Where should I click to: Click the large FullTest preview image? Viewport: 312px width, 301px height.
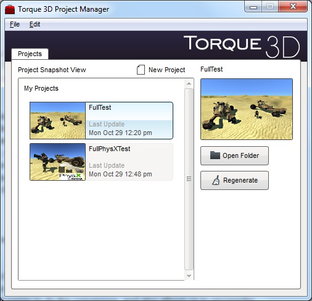(247, 109)
